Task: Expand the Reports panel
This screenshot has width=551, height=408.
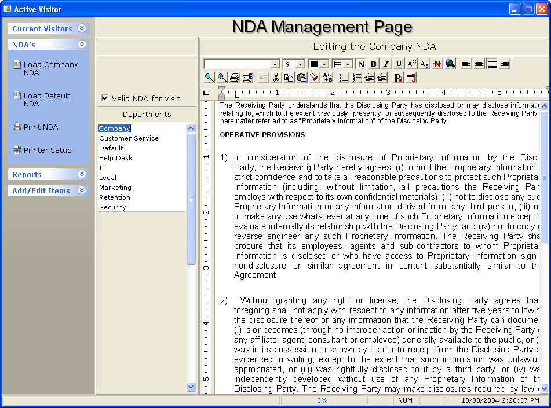Action: (82, 174)
